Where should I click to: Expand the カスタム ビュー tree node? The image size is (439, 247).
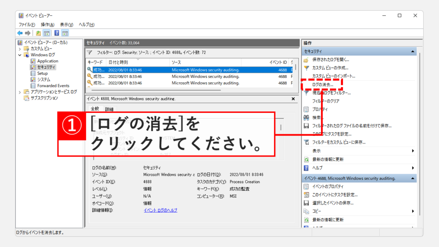(x=20, y=49)
